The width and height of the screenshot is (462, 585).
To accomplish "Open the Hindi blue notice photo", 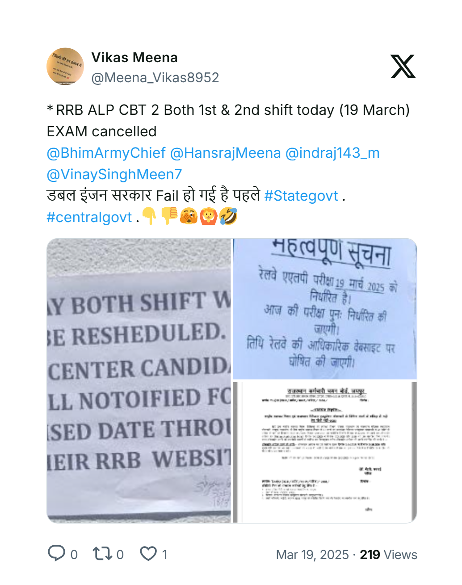I will 325,309.
